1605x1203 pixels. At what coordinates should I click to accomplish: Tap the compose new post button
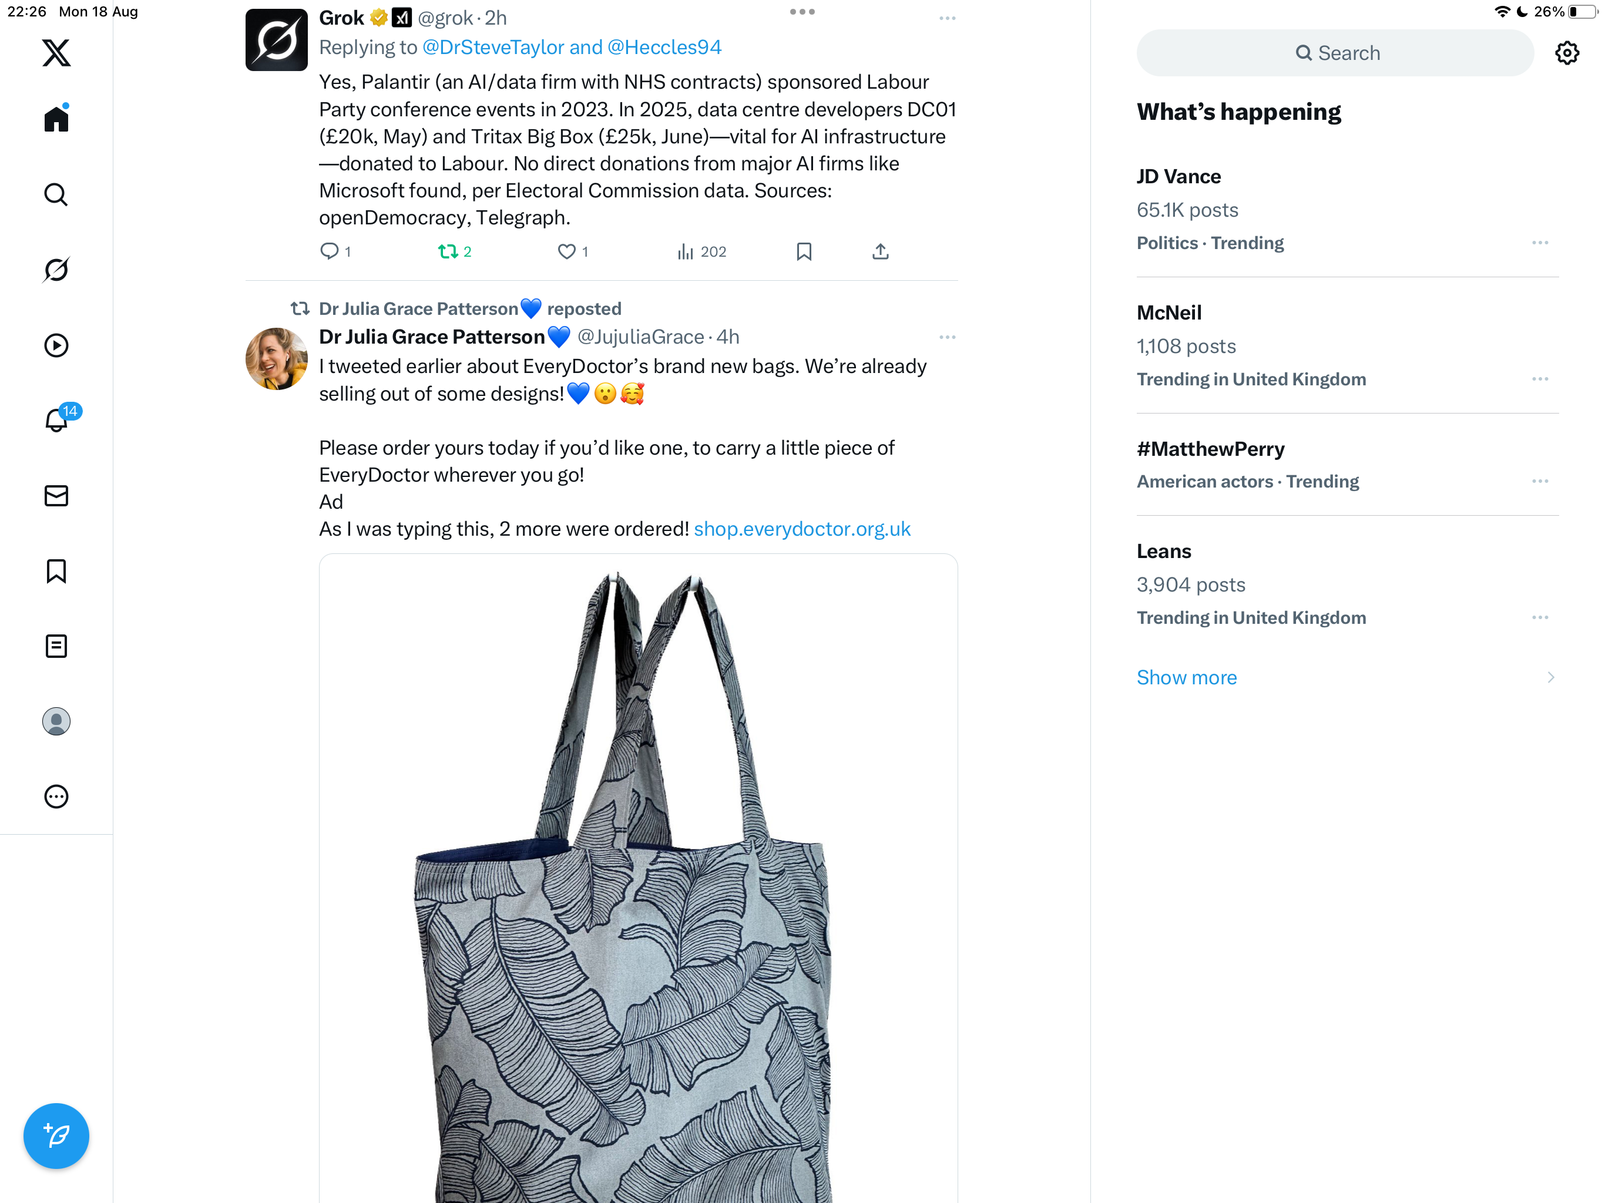click(x=56, y=1135)
